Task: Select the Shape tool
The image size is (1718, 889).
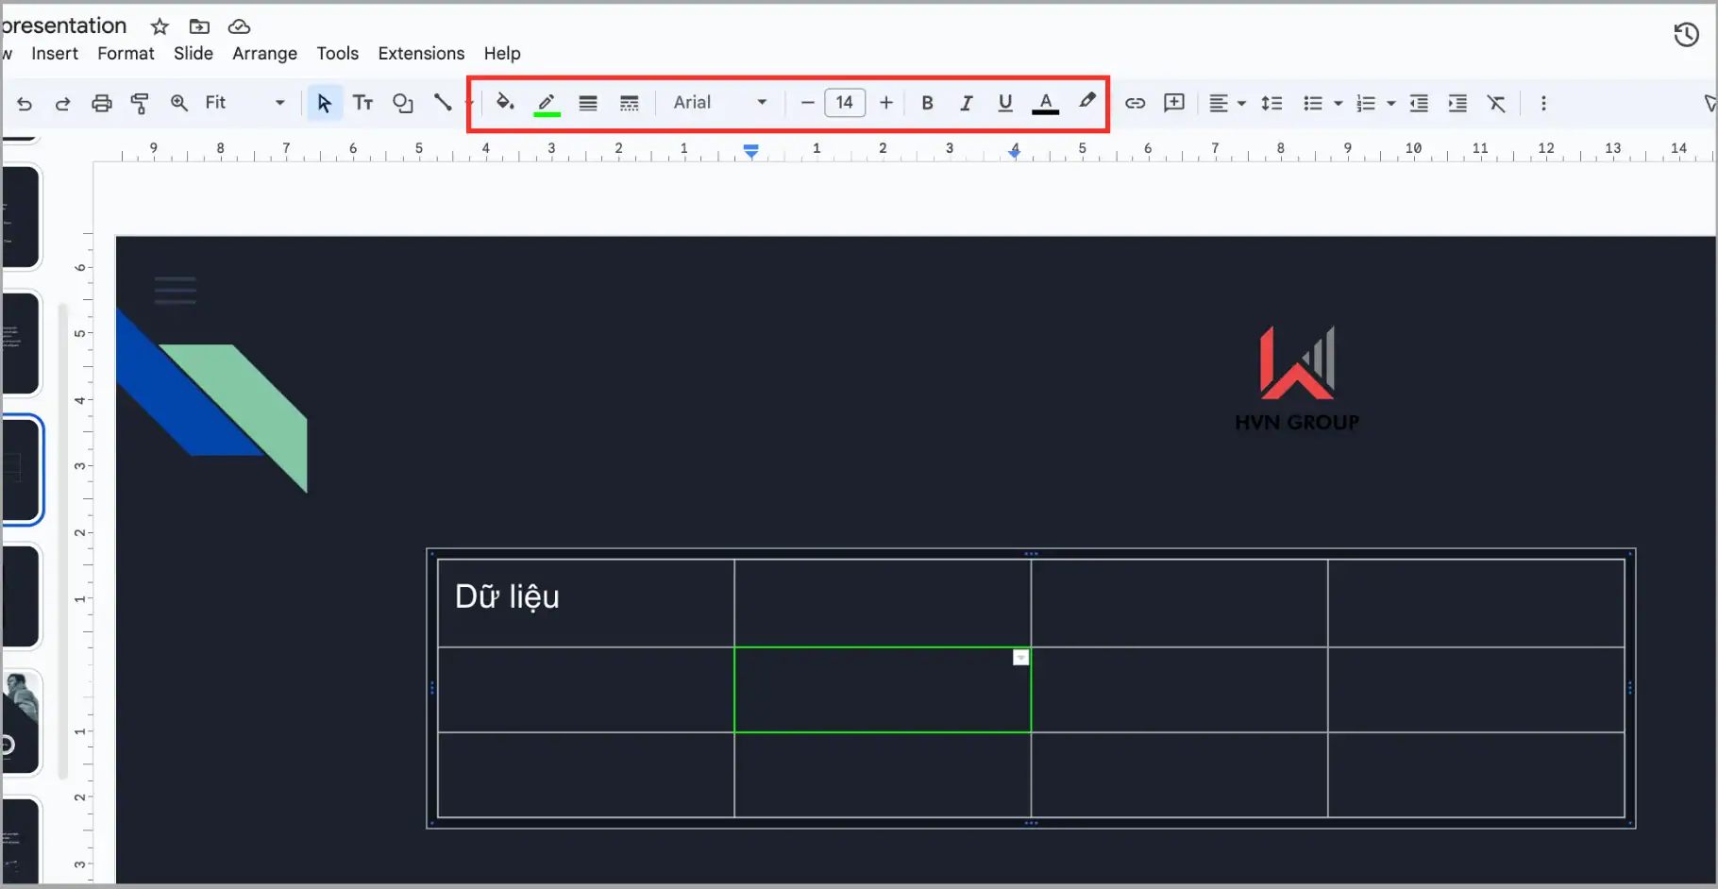Action: click(403, 103)
